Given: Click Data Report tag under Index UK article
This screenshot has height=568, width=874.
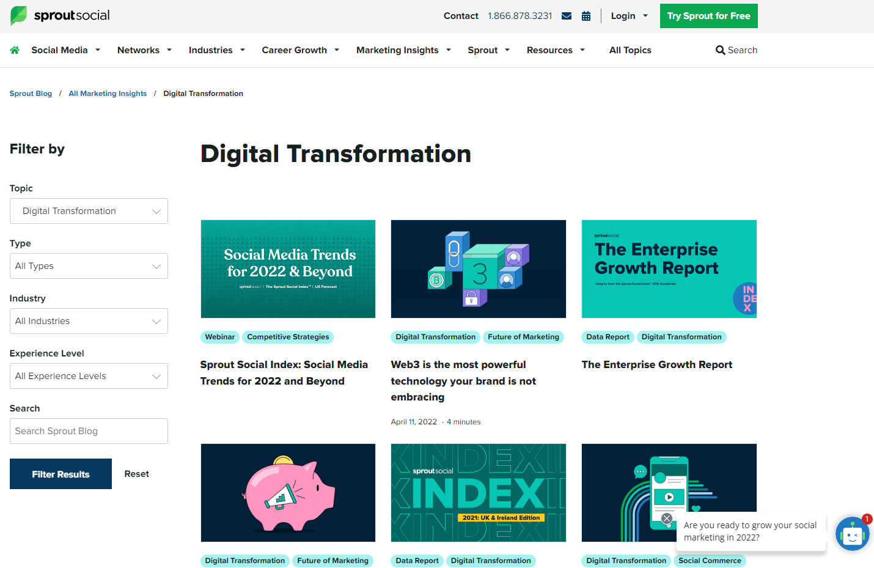Looking at the screenshot, I should click(417, 561).
